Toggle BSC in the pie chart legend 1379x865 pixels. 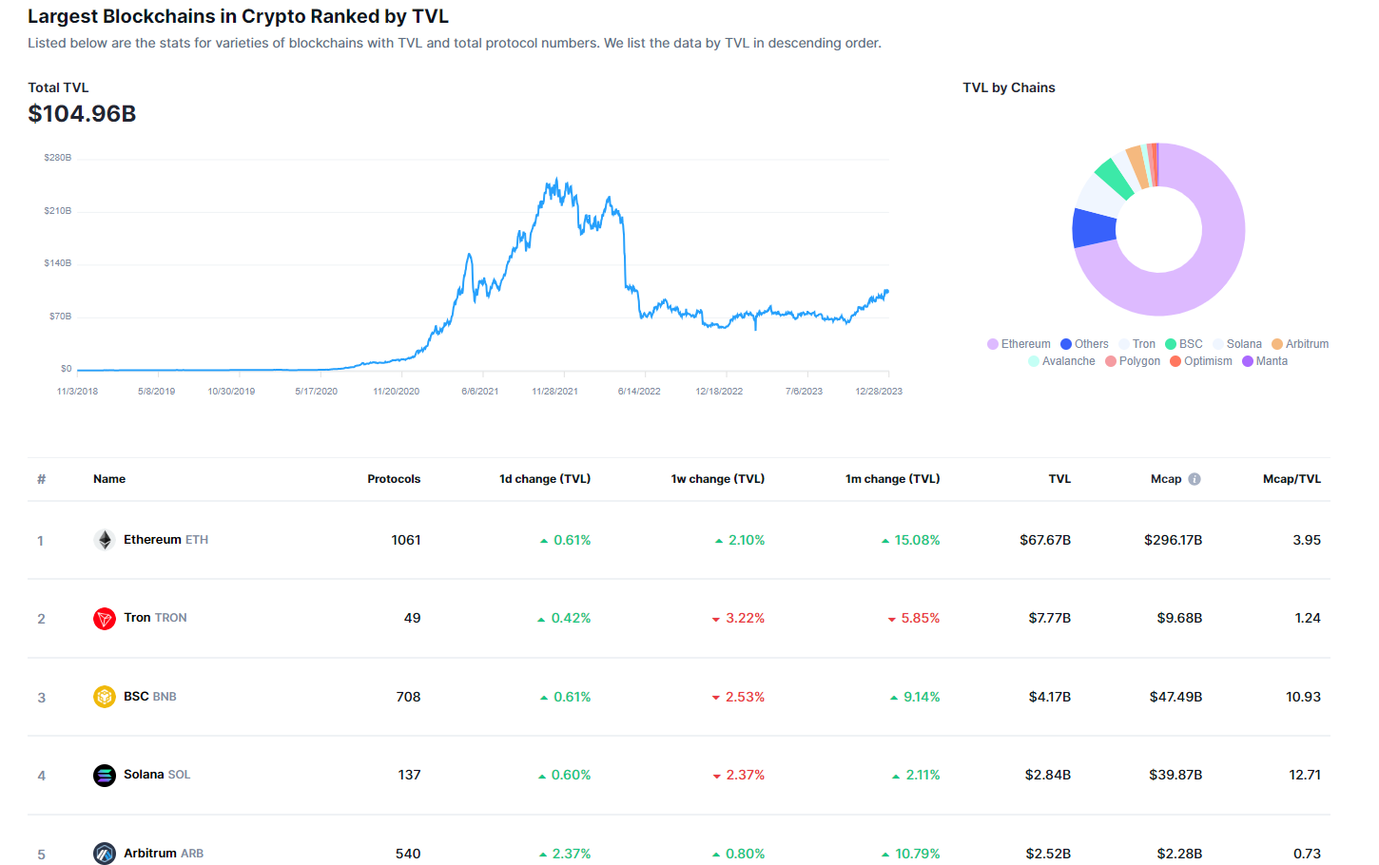[x=1184, y=344]
